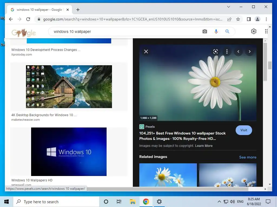Start voice search microphone

click(216, 32)
